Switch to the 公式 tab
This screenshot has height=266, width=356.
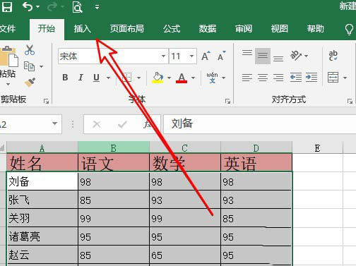172,29
